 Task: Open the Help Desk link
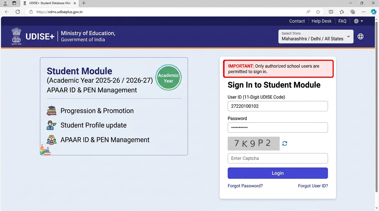coord(321,21)
